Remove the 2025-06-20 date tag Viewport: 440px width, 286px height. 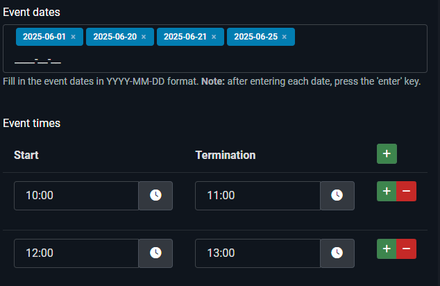pos(144,37)
